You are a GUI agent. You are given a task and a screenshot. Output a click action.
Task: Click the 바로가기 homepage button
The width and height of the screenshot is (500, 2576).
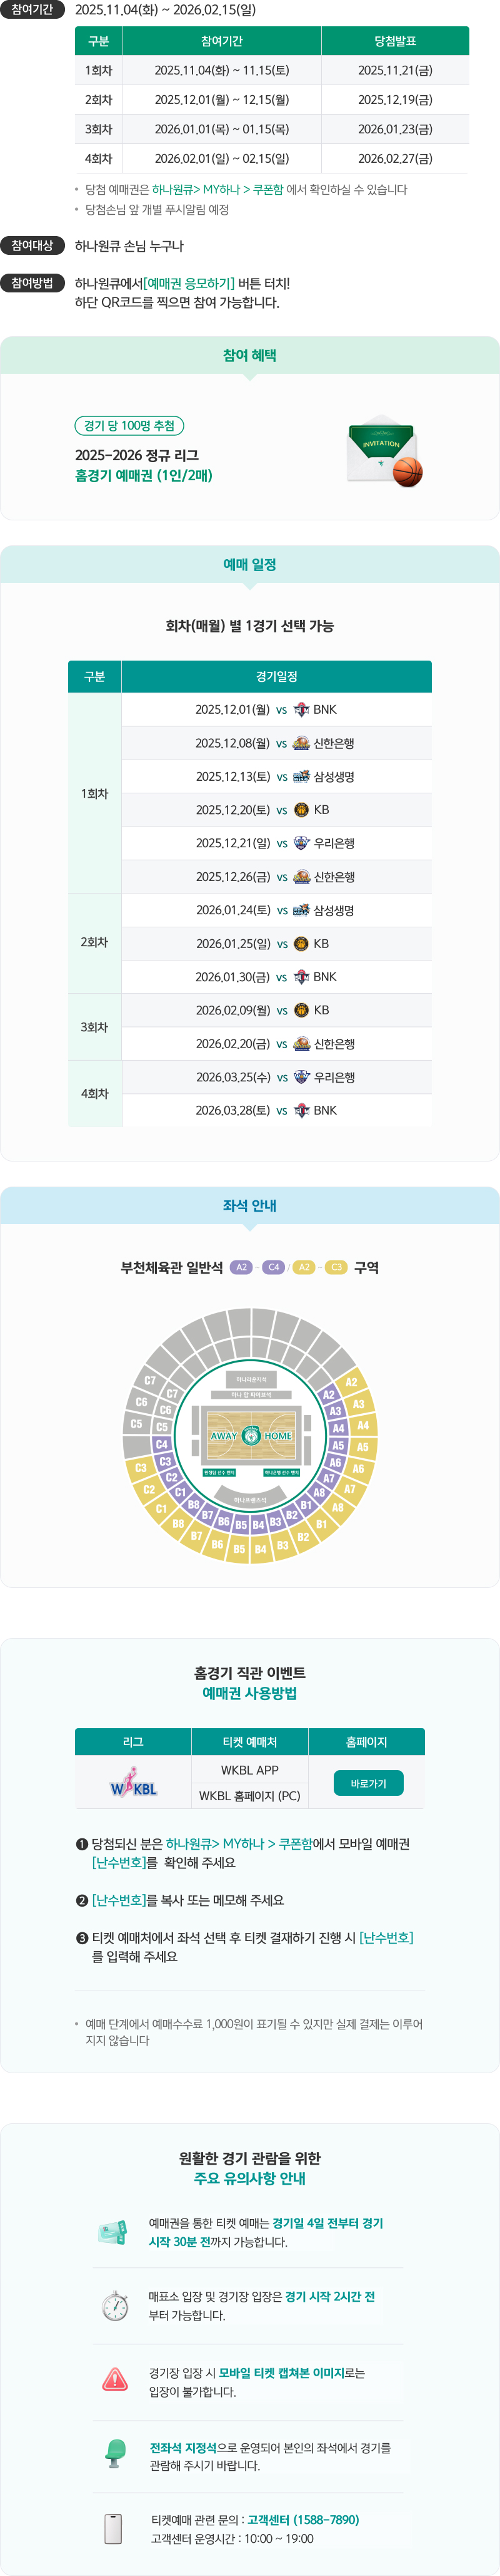pyautogui.click(x=368, y=1783)
